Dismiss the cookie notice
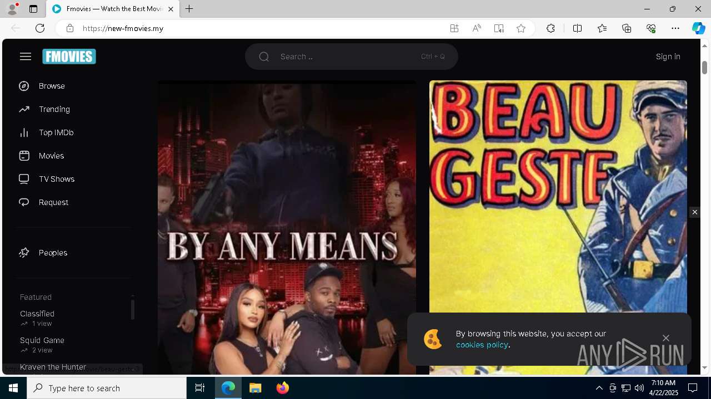This screenshot has height=399, width=711. 665,338
